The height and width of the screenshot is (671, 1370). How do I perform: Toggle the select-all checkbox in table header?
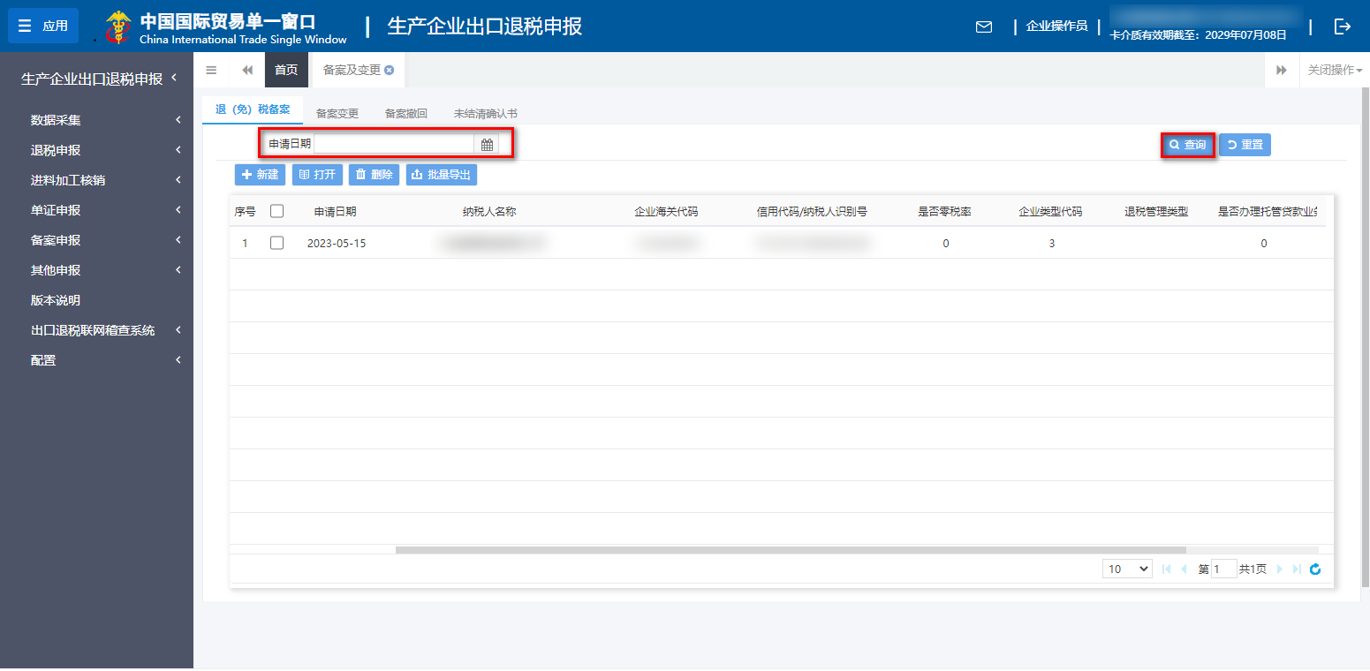[x=276, y=211]
